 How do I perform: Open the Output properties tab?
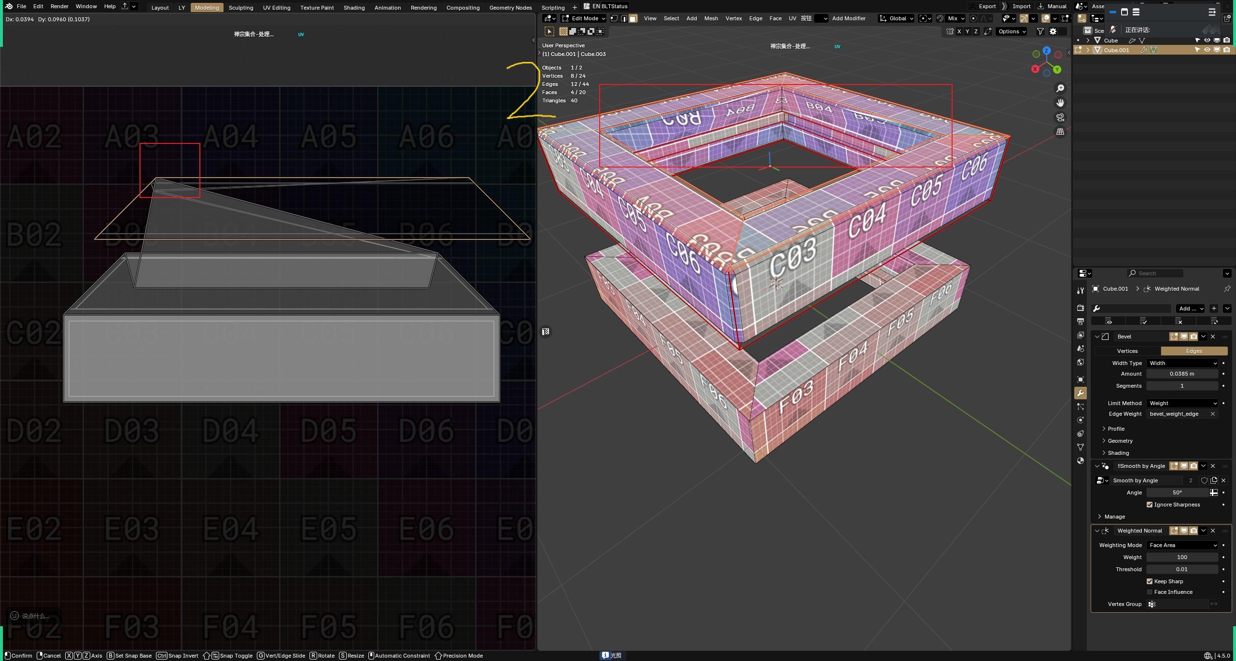[x=1081, y=321]
